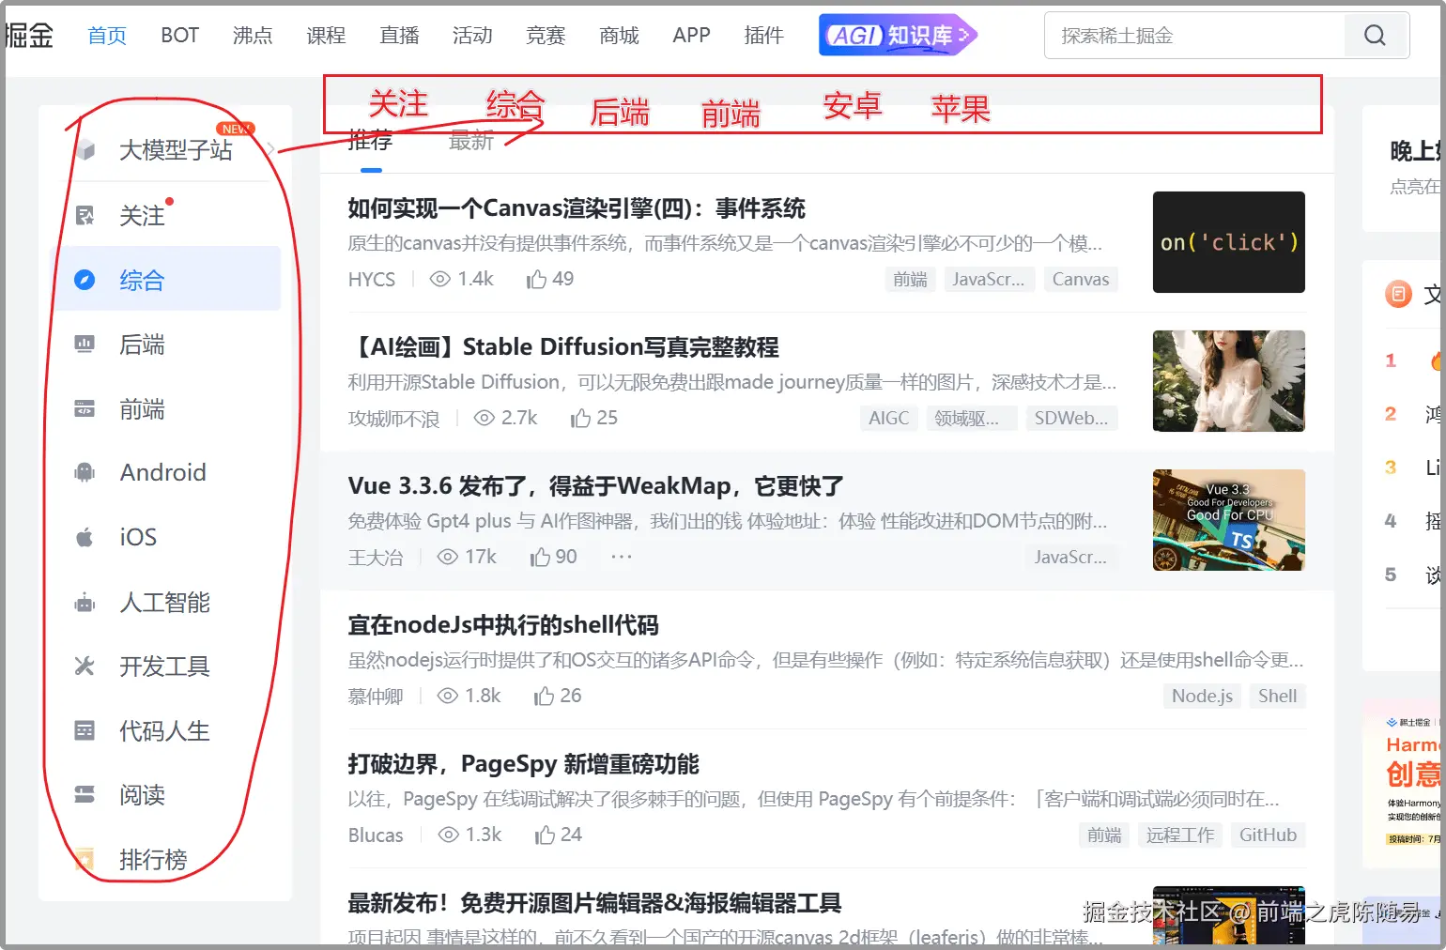Screen dimensions: 1446x950
Task: Select the 后端 sidebar icon
Action: [84, 345]
